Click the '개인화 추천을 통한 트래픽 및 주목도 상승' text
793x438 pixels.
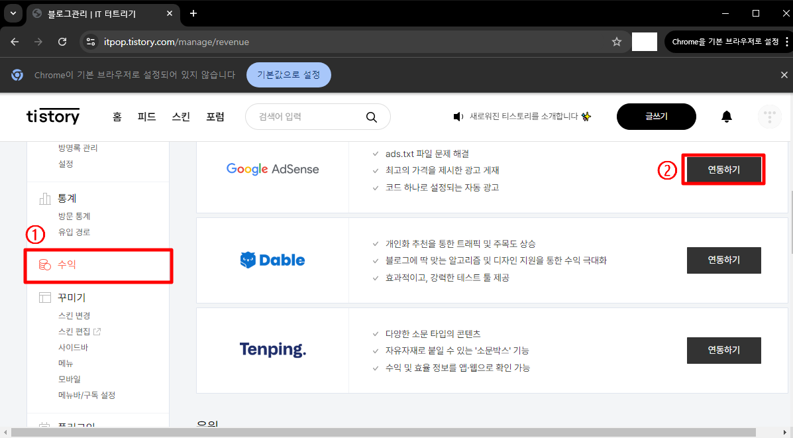(460, 244)
